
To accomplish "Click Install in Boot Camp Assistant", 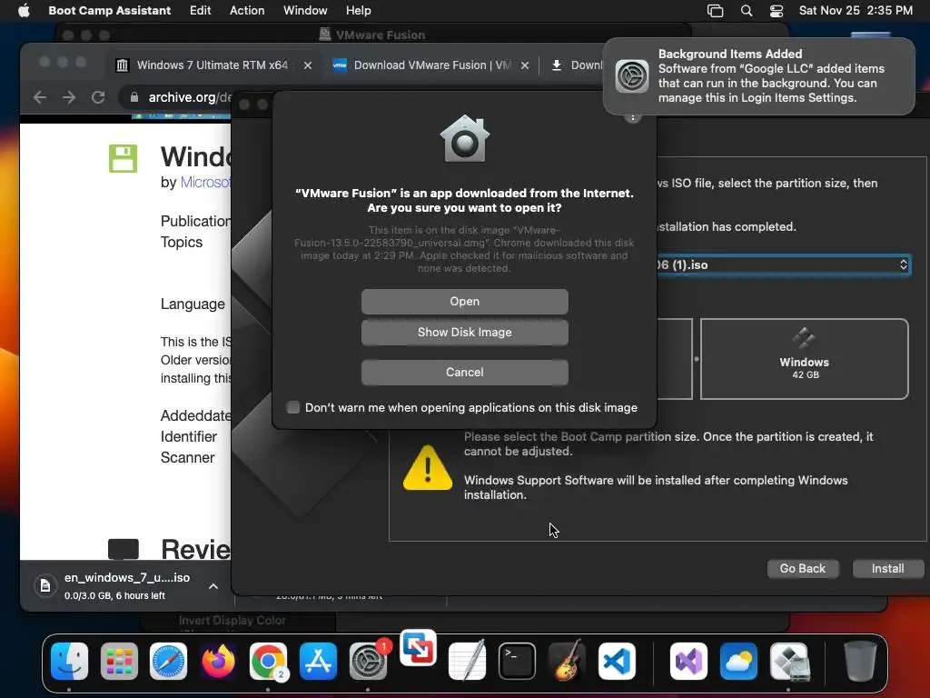I will [888, 569].
